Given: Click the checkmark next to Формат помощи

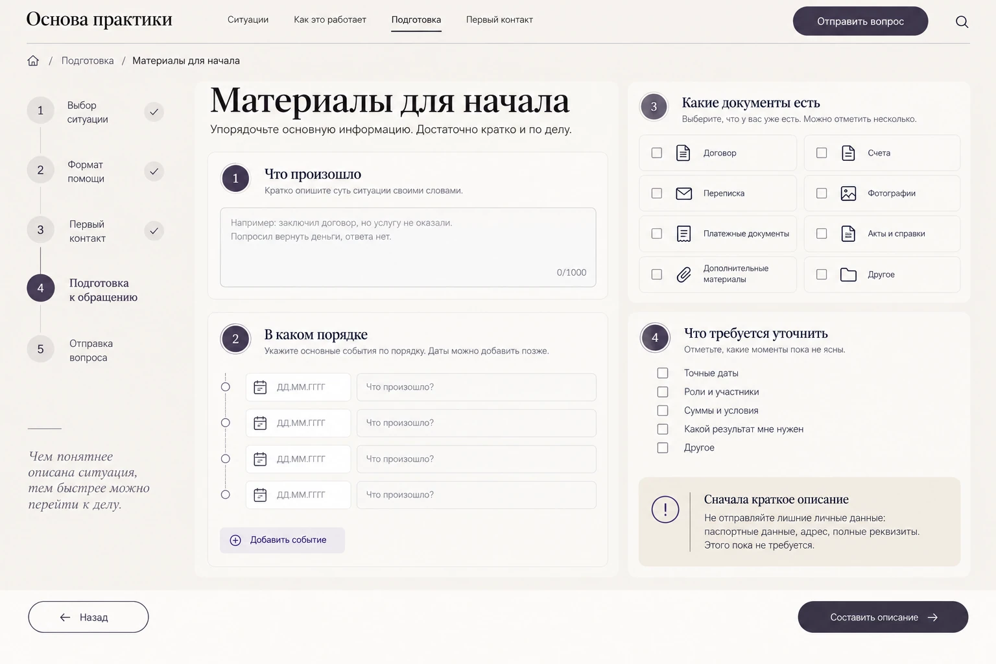Looking at the screenshot, I should (154, 171).
